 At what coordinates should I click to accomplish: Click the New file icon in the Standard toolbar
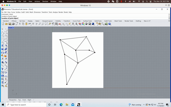tap(3, 24)
